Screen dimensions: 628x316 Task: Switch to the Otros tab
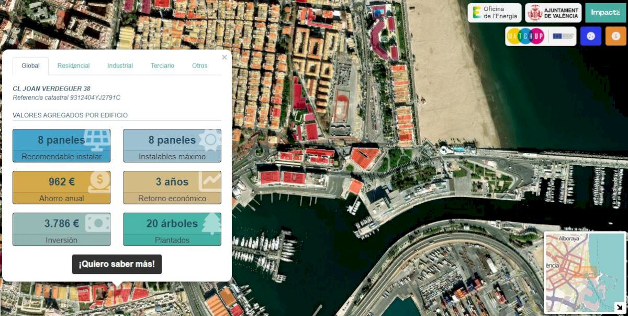(x=199, y=66)
